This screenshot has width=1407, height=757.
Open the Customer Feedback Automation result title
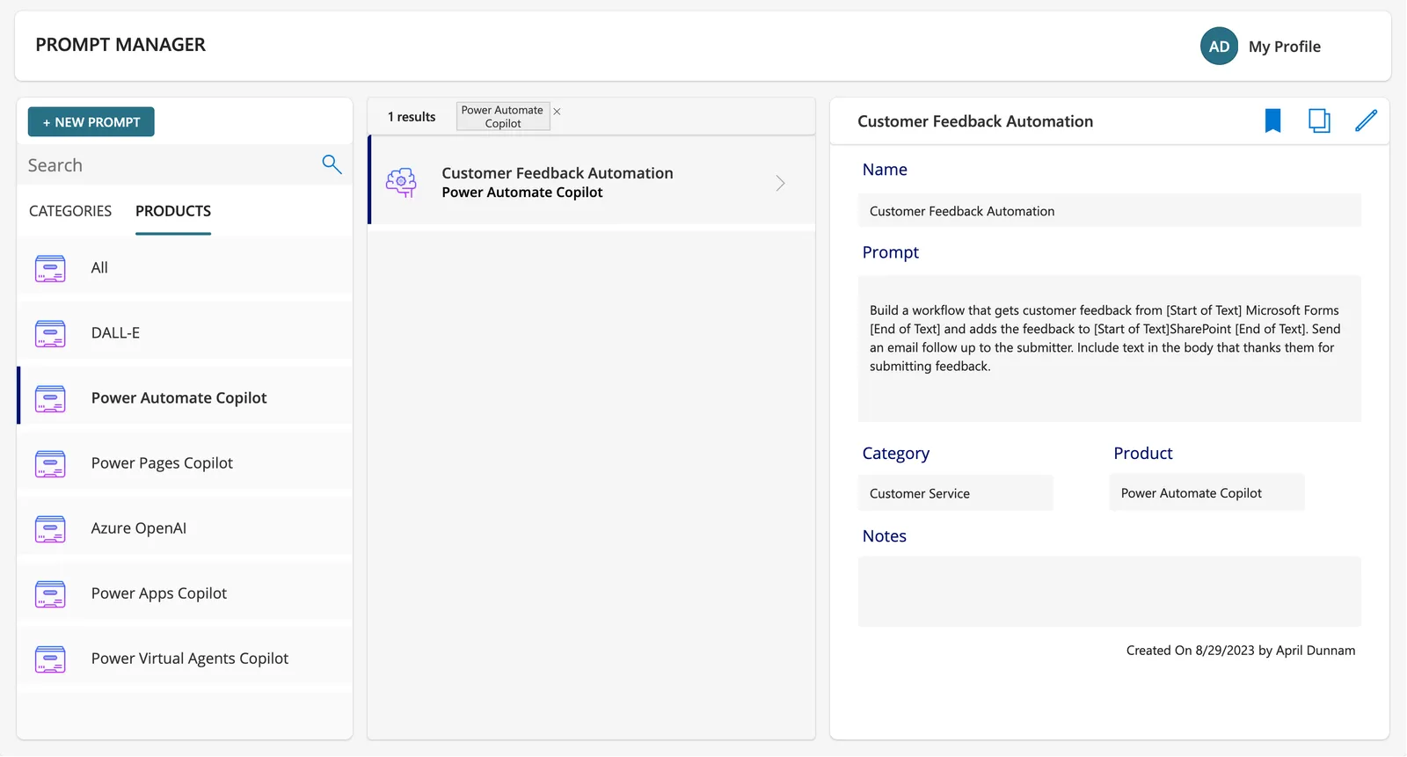tap(558, 173)
